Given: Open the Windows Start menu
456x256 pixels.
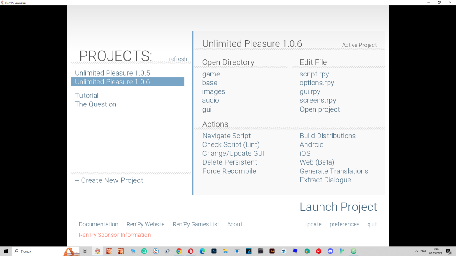Looking at the screenshot, I should pos(5,251).
